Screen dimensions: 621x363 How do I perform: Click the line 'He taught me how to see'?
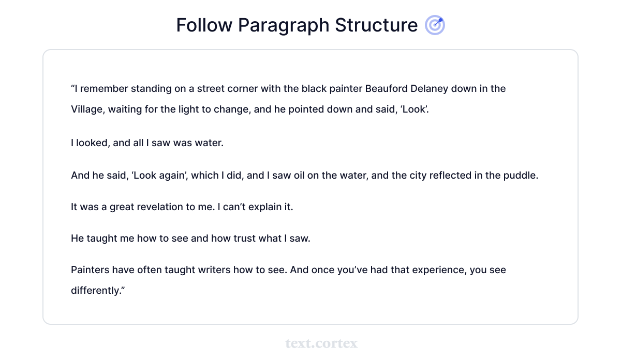click(x=190, y=239)
